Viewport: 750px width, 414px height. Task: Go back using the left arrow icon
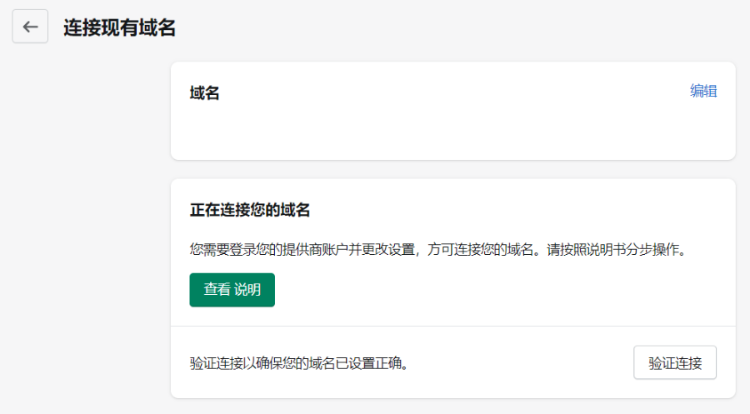30,27
